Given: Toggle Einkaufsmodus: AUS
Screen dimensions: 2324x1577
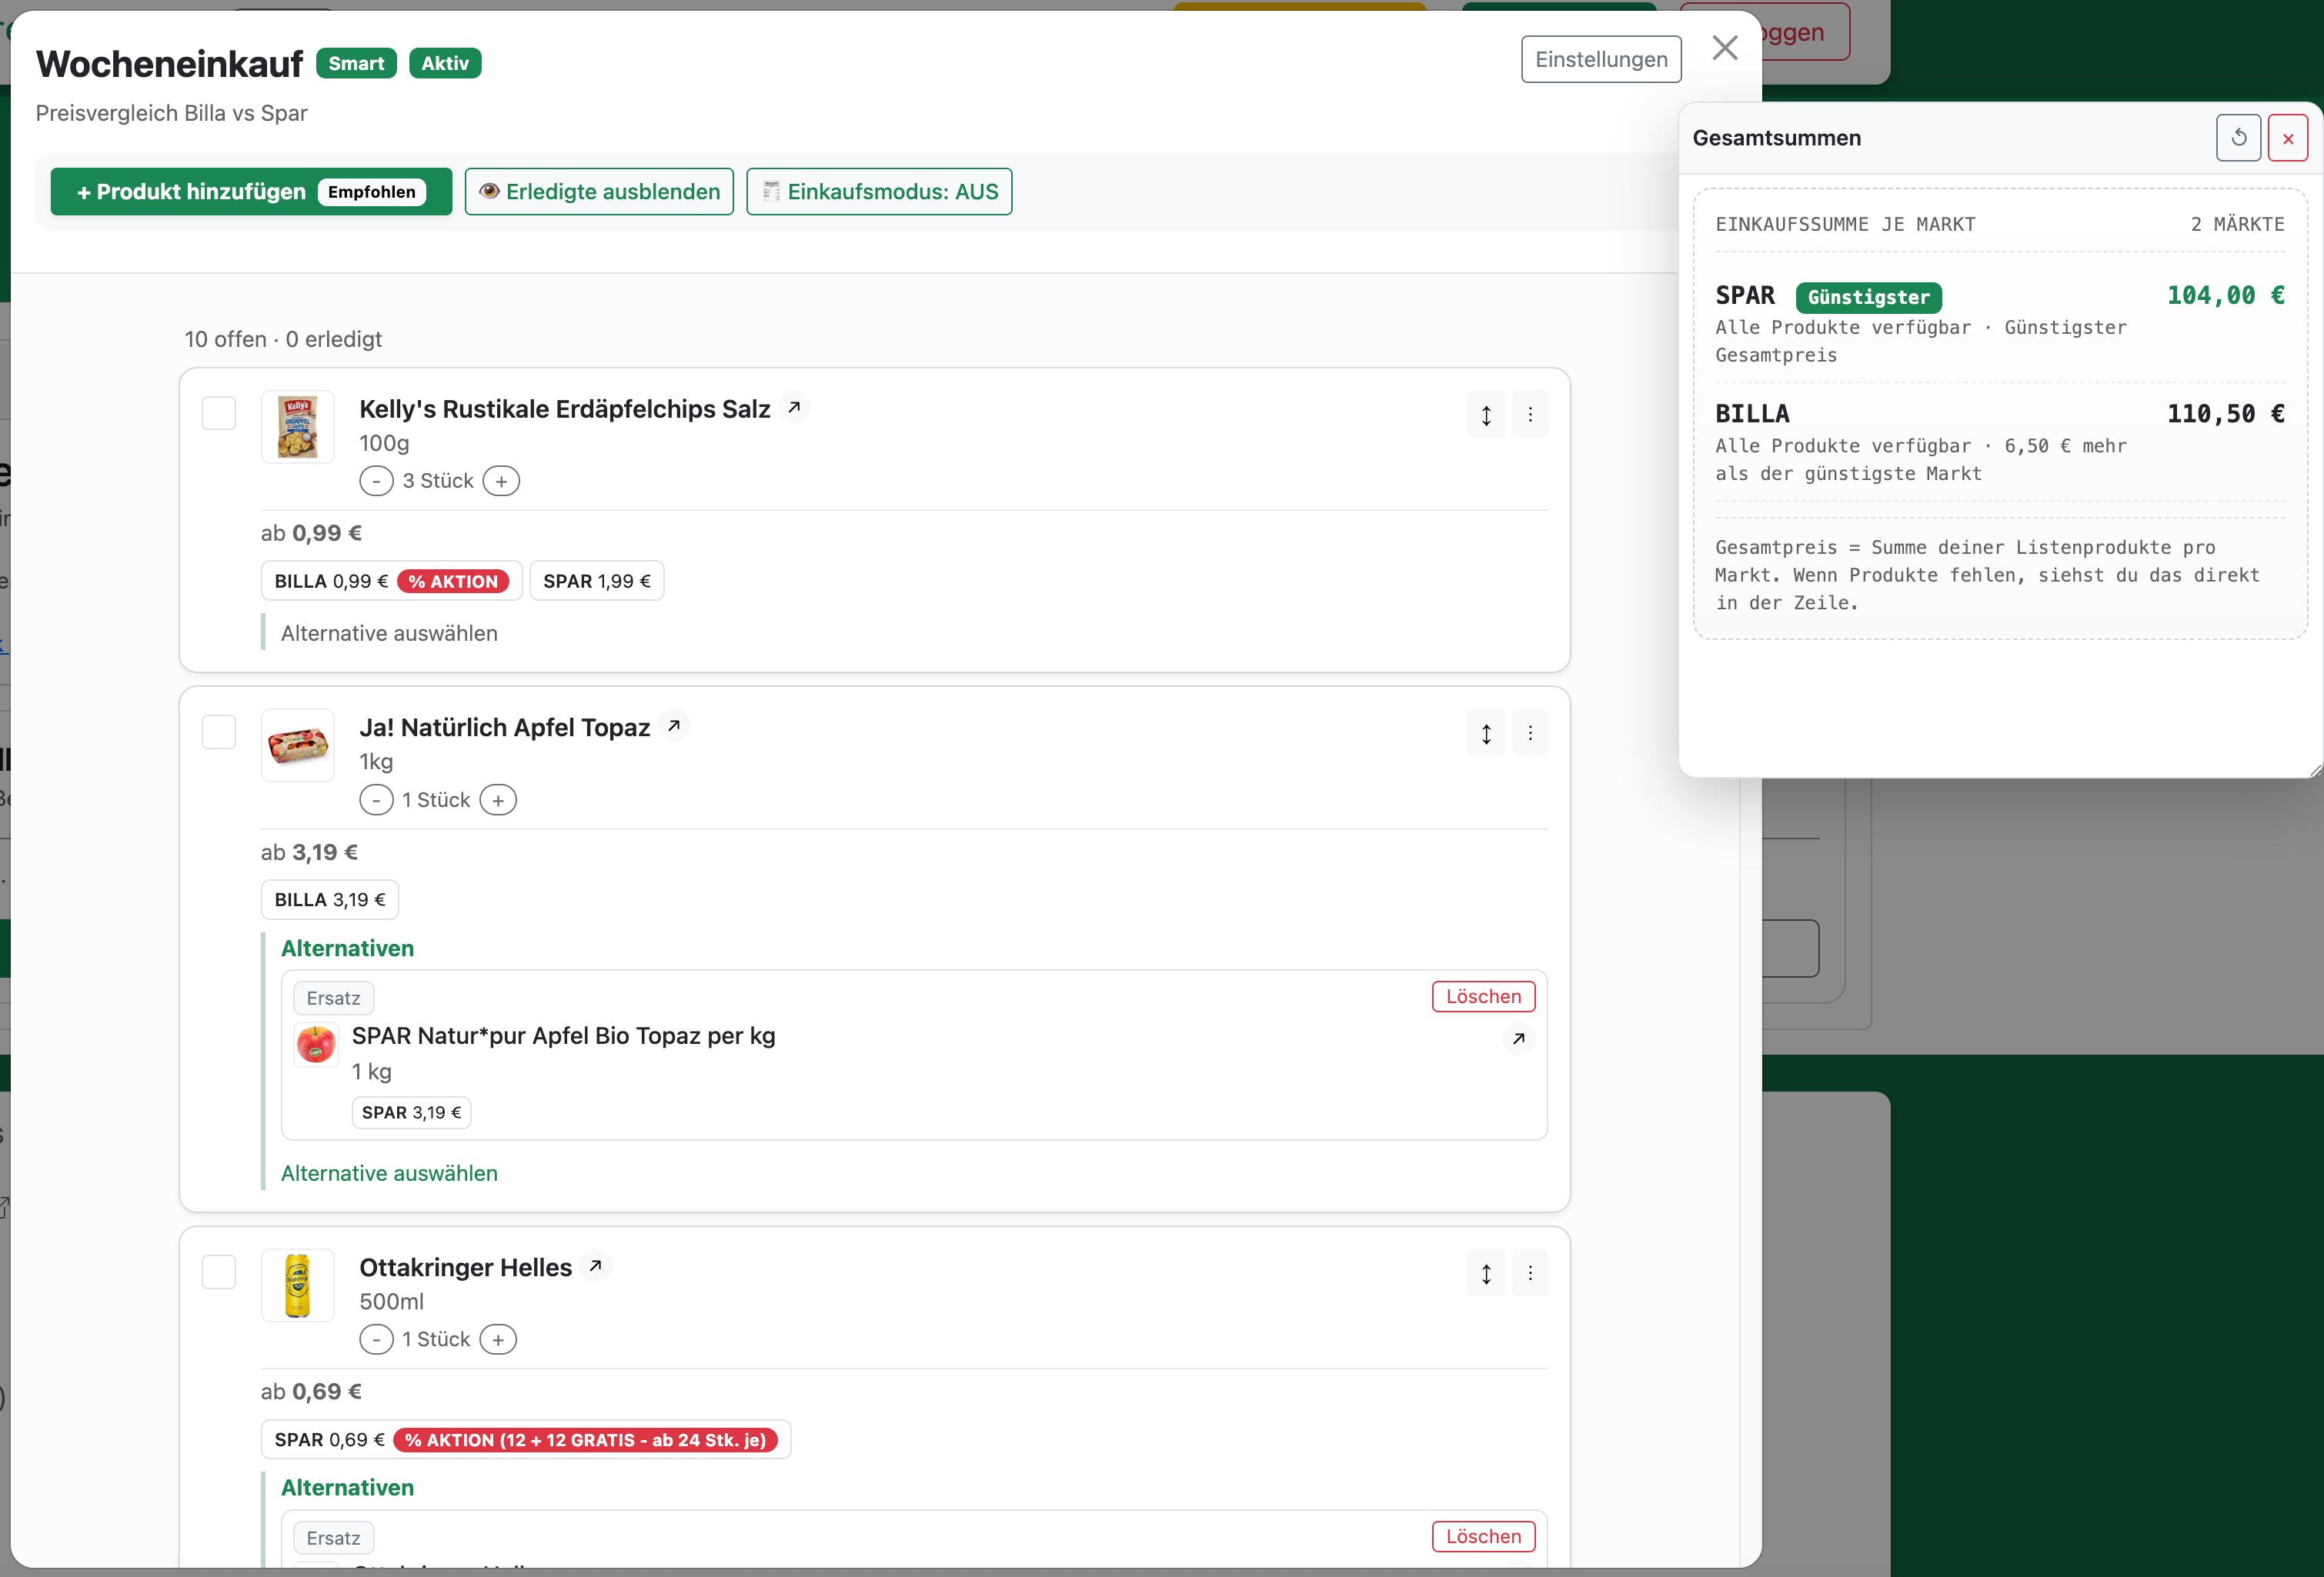Looking at the screenshot, I should [879, 191].
